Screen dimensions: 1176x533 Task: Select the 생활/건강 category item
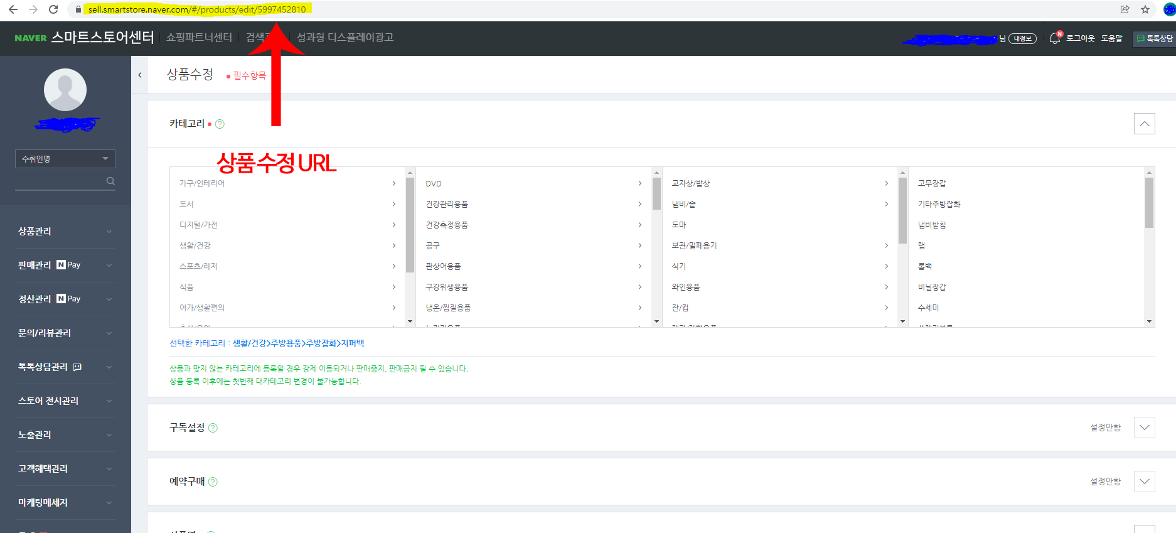pyautogui.click(x=195, y=245)
